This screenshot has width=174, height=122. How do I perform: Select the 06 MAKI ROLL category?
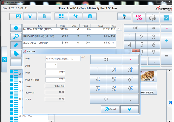tap(25, 116)
